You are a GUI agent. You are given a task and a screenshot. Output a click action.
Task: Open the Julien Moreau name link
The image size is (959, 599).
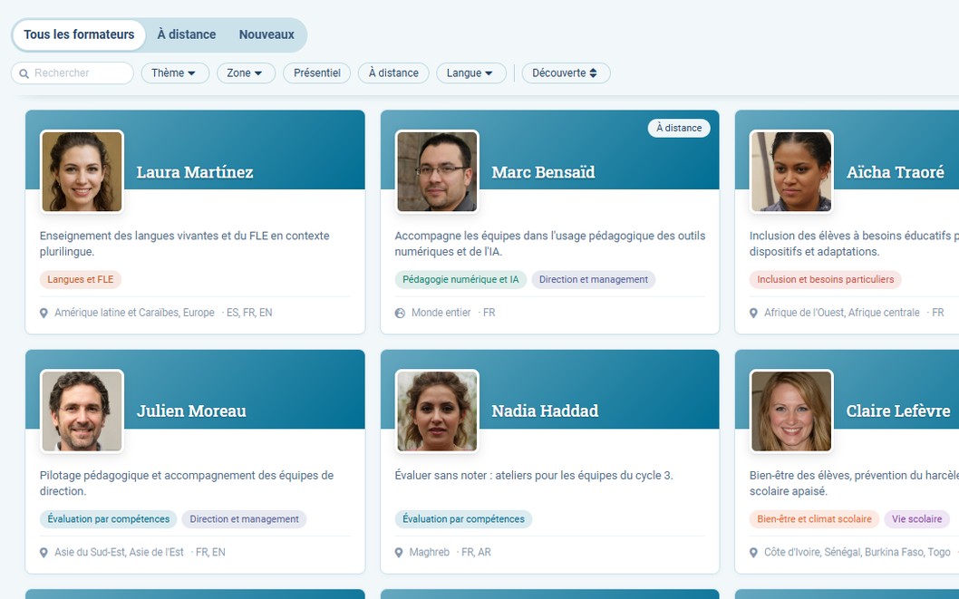click(x=191, y=411)
